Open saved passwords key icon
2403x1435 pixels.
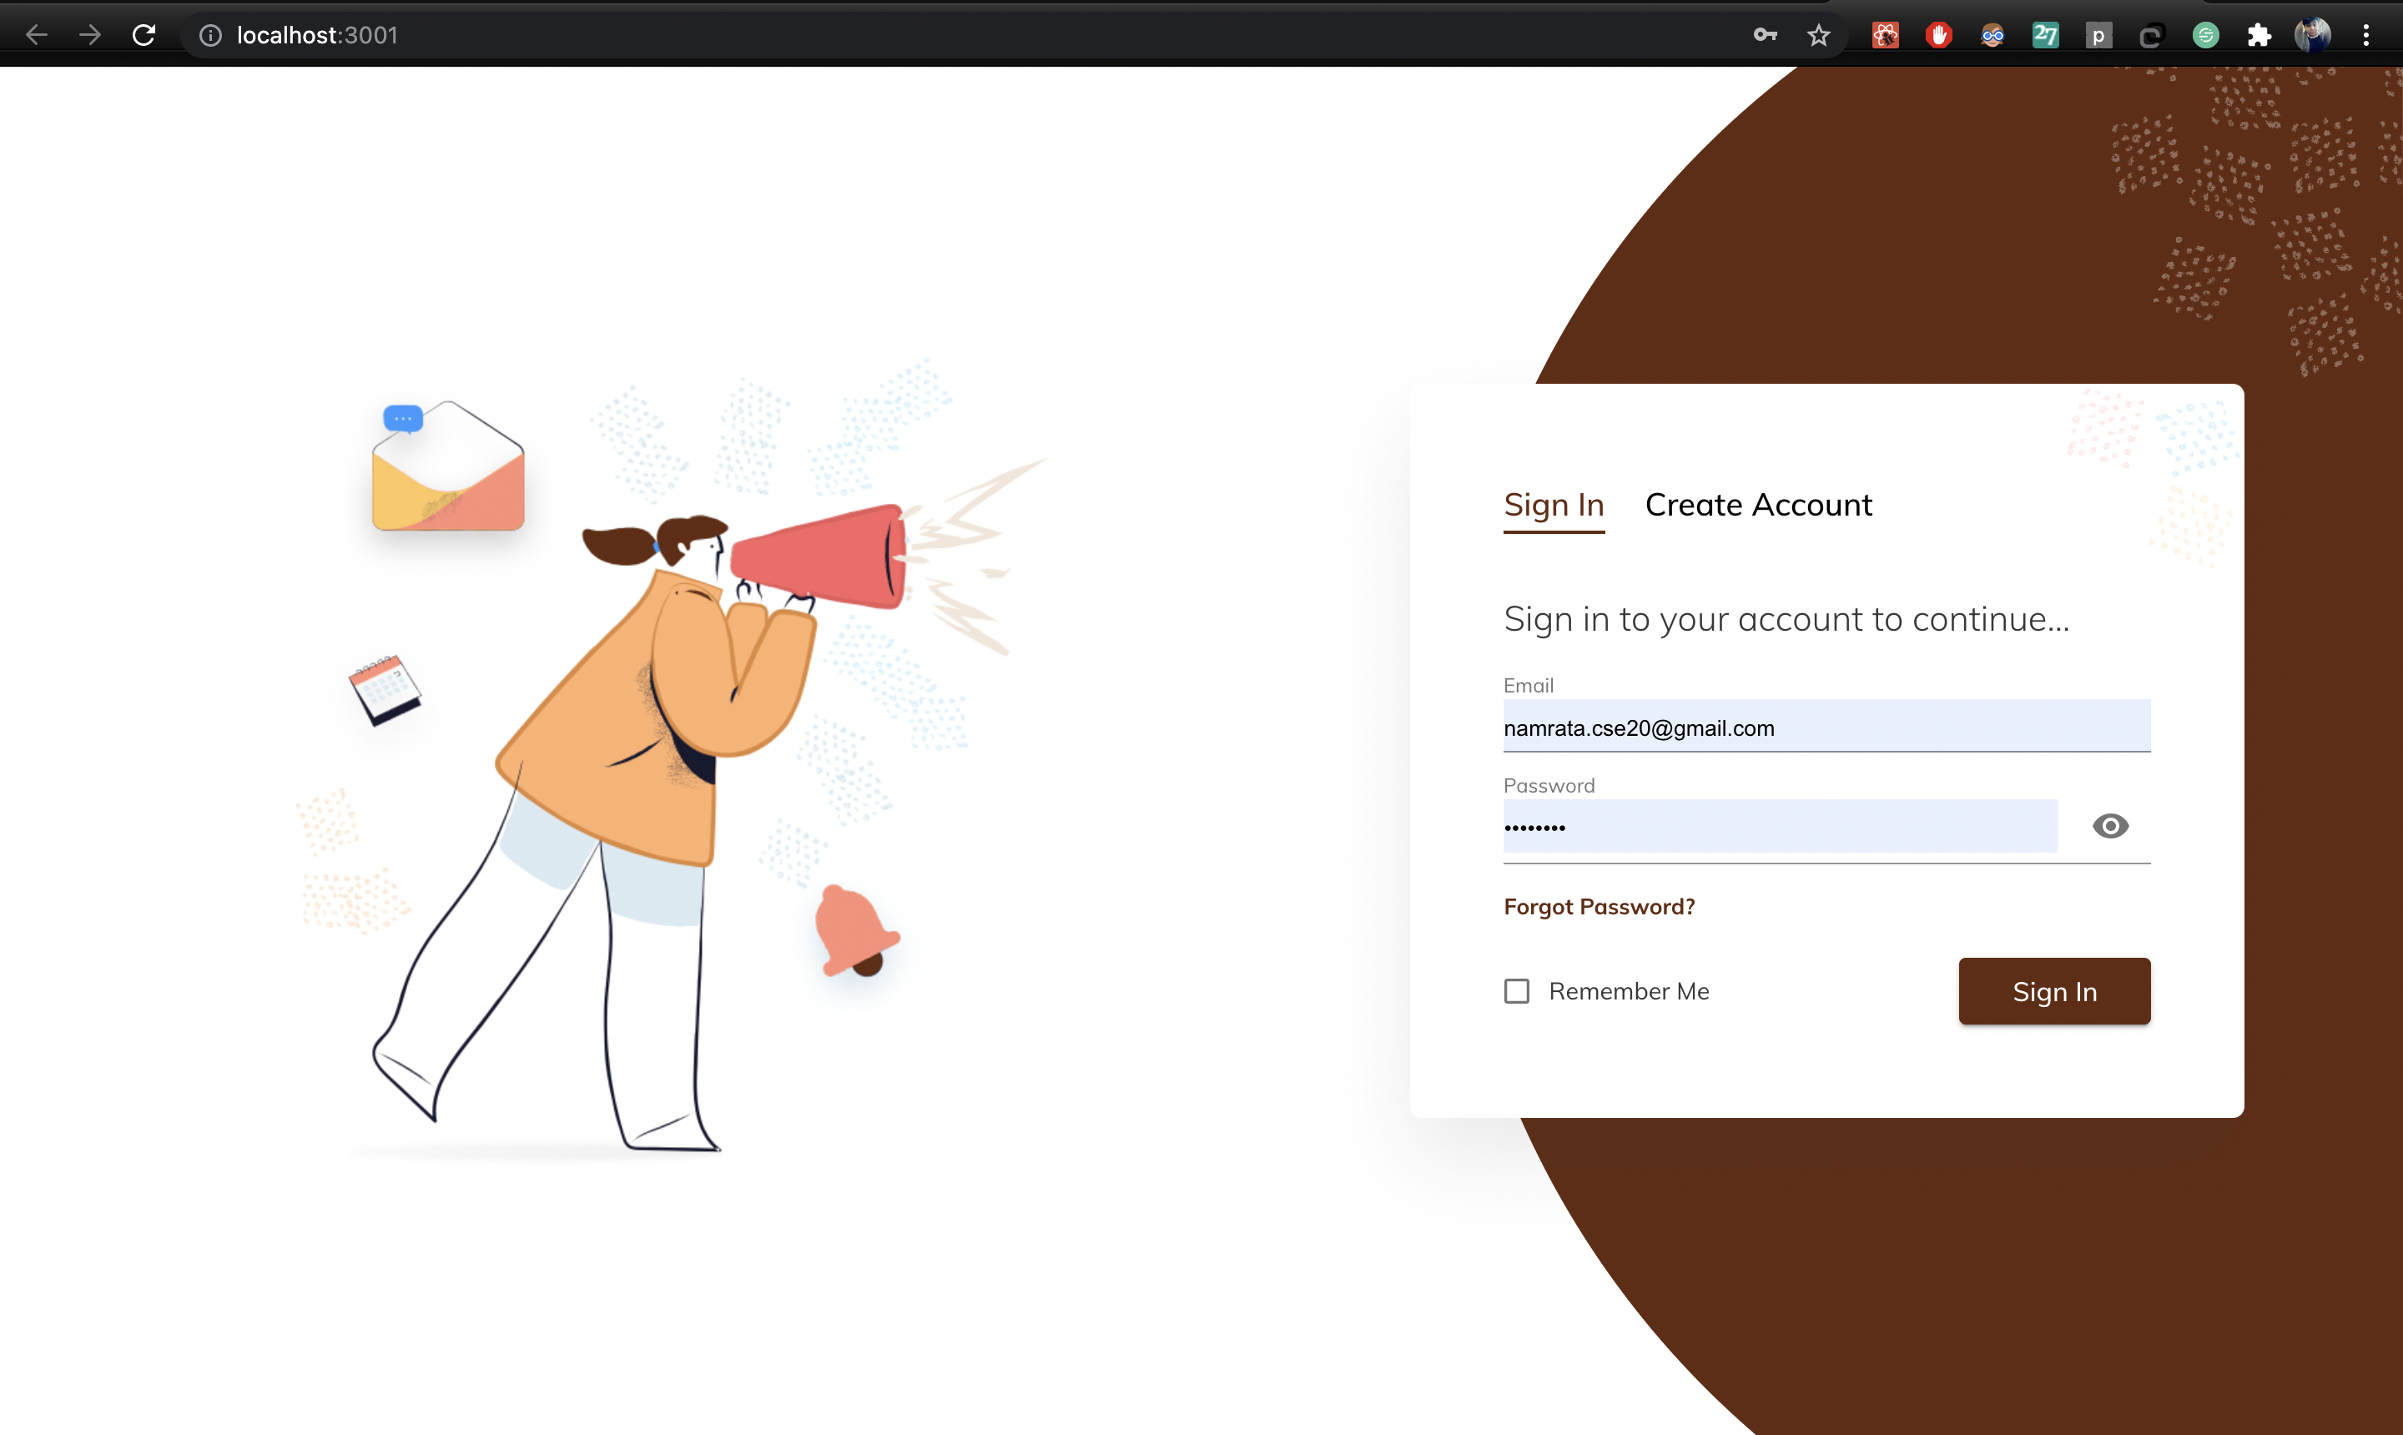1765,36
